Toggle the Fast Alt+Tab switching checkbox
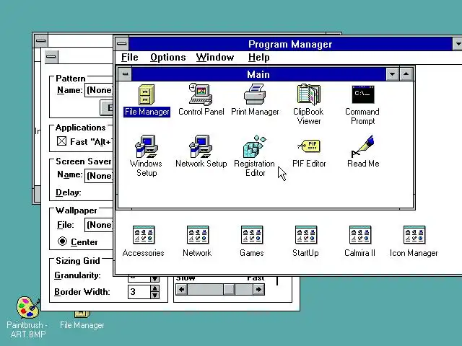 [x=61, y=141]
